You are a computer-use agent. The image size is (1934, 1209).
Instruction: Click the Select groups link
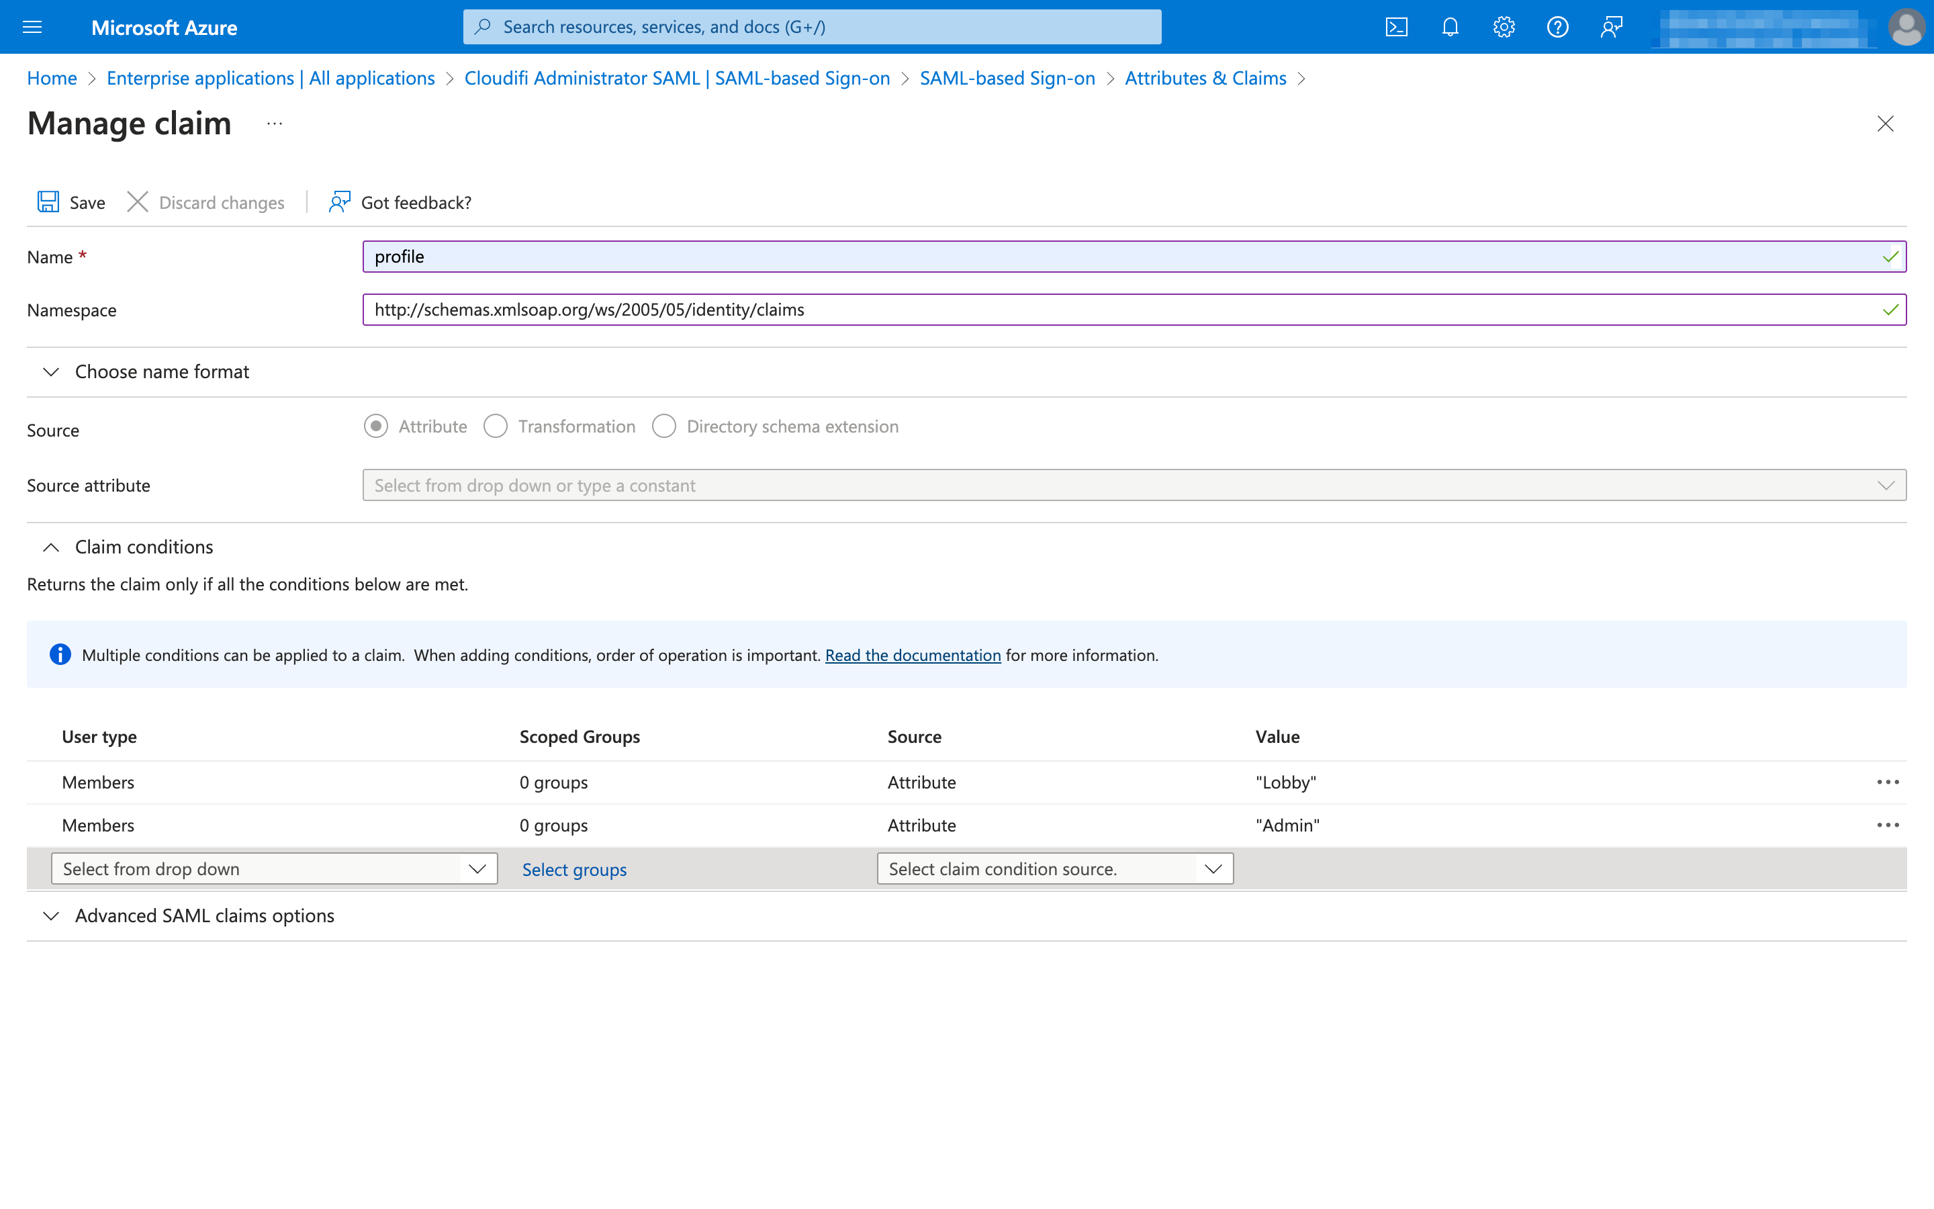coord(573,869)
